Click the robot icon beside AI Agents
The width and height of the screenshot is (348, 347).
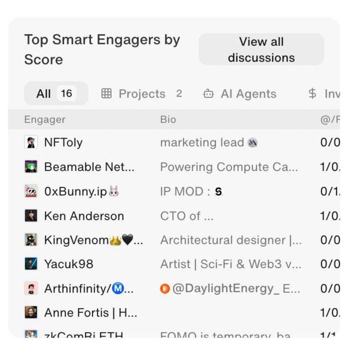(209, 94)
